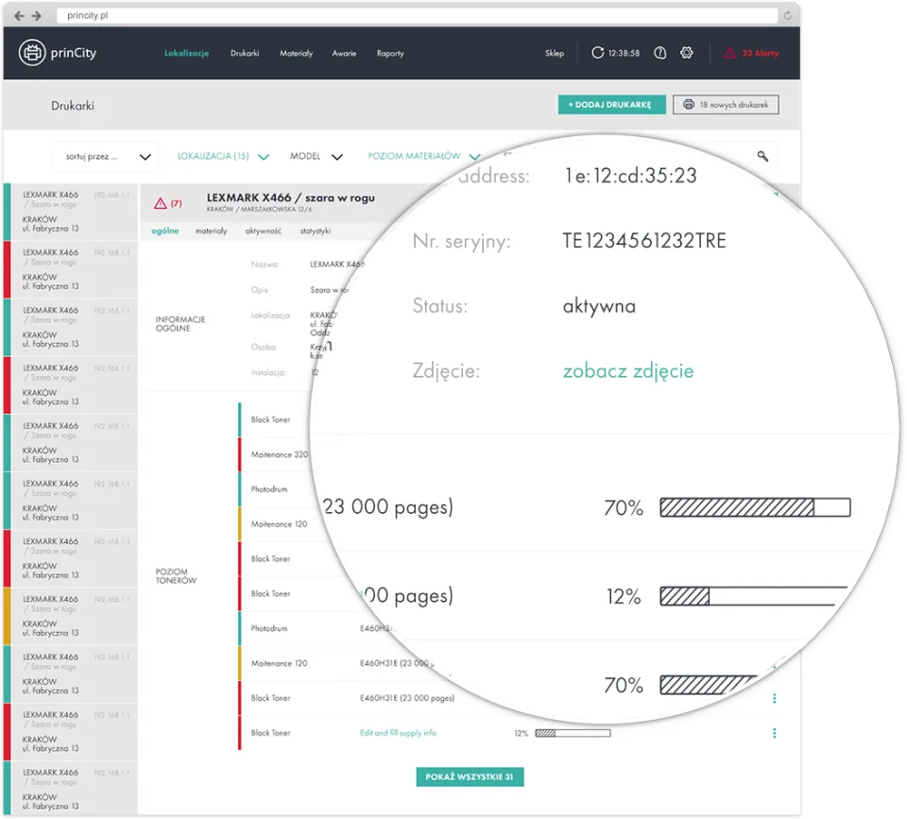The image size is (907, 819).
Task: Click the first 'Photodrum' supply row
Action: pos(269,489)
